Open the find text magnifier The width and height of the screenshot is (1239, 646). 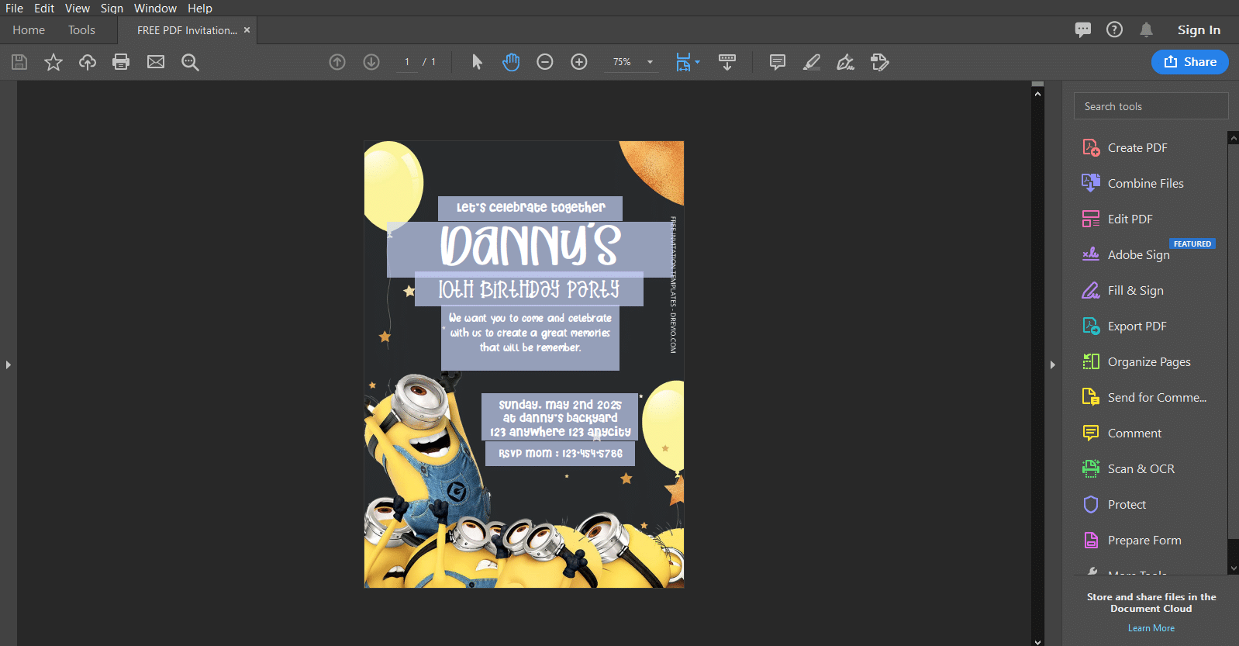[x=190, y=62]
